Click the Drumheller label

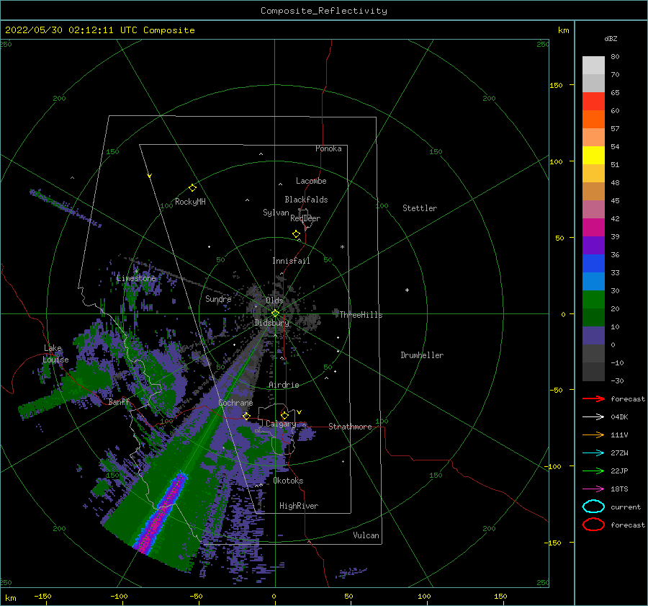click(422, 355)
